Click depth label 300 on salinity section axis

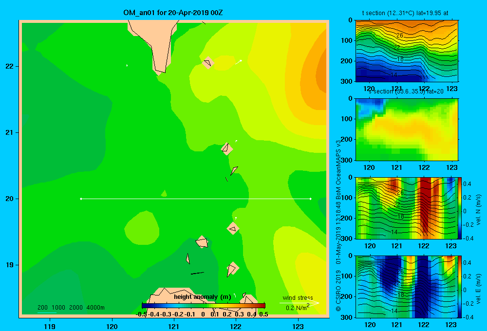(x=347, y=160)
